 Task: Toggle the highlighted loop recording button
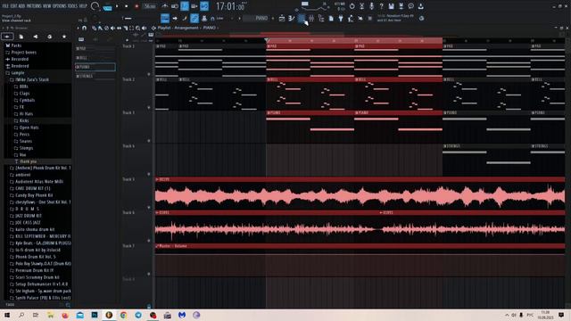[x=204, y=6]
